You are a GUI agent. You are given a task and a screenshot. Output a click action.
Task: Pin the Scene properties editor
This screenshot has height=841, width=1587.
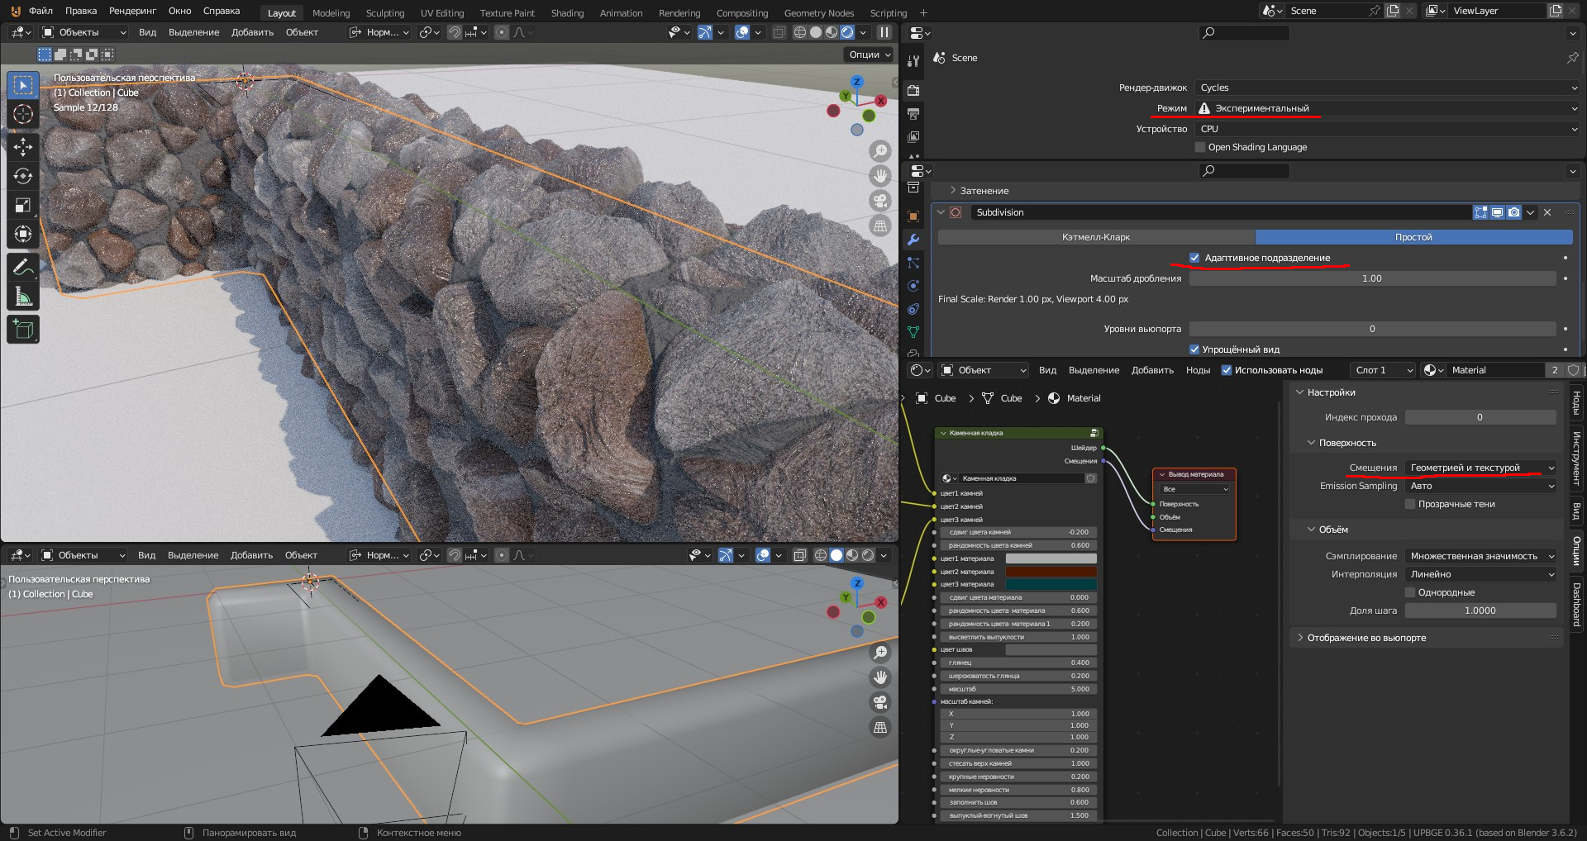pyautogui.click(x=1572, y=58)
